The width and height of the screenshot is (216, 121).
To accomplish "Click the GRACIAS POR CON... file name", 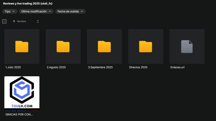I will [19, 115].
